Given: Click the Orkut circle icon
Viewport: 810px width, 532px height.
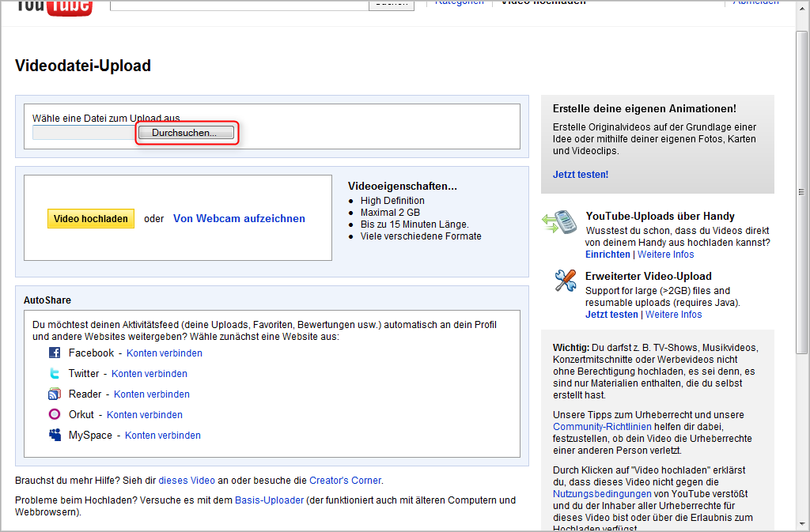Looking at the screenshot, I should click(55, 414).
